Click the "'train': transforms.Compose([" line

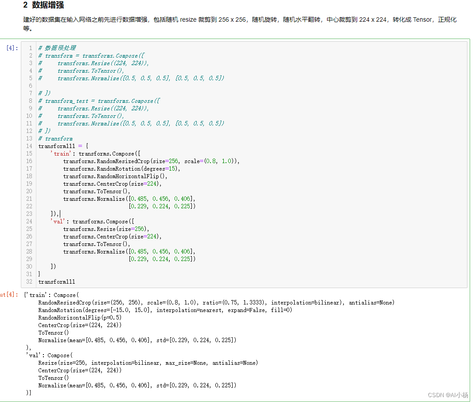pos(95,154)
